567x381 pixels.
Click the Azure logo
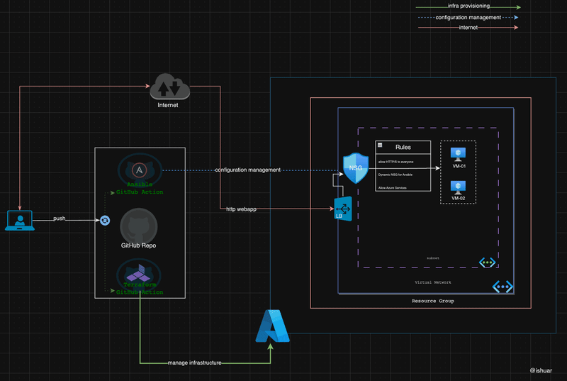(273, 326)
